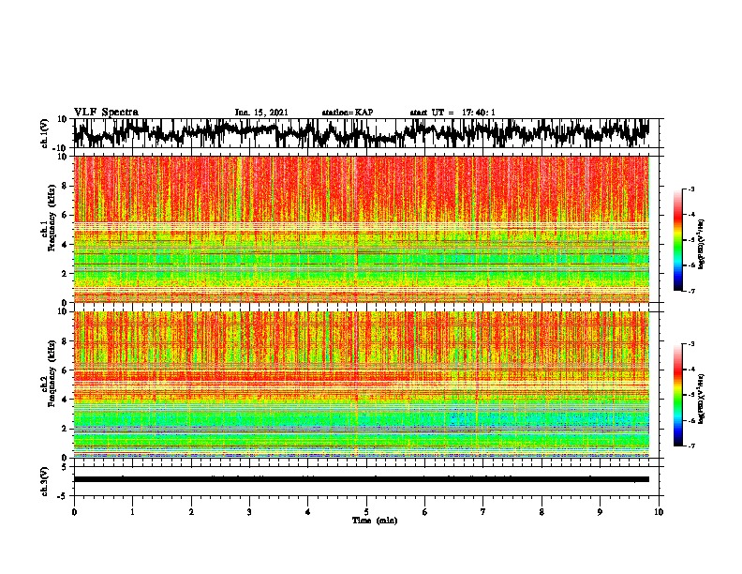The image size is (742, 574).
Task: Click the "-3" tick on ch.1 colorbar
Action: [x=690, y=189]
